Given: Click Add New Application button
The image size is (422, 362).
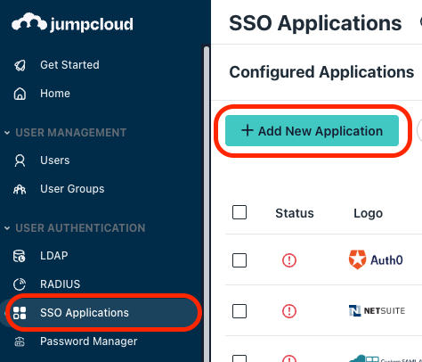Looking at the screenshot, I should (x=312, y=131).
